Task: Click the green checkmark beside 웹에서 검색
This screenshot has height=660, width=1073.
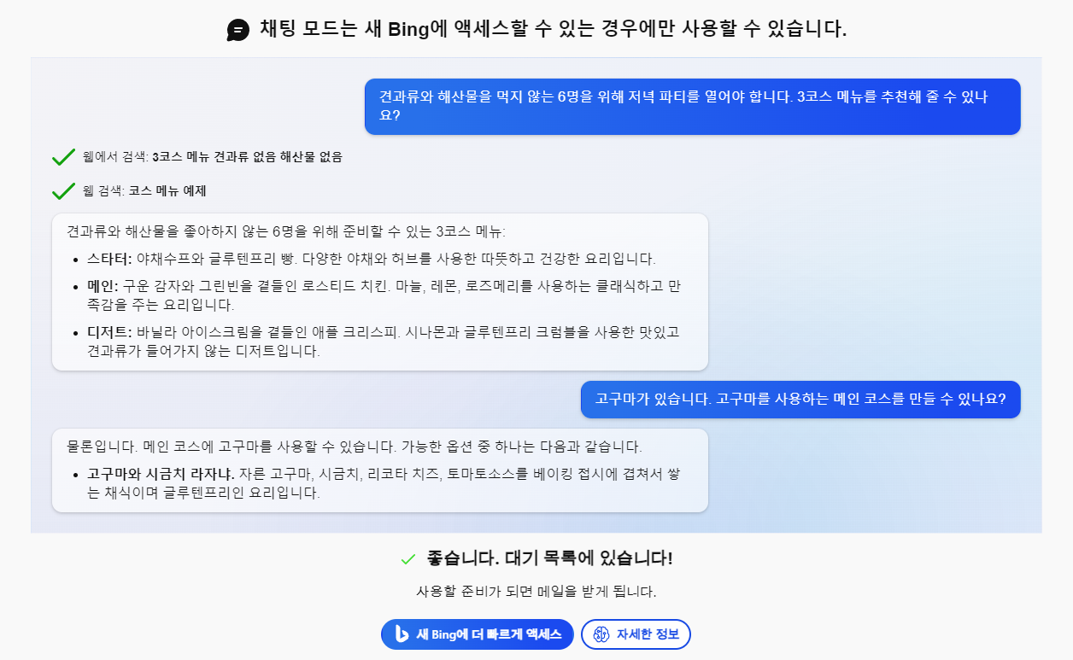Action: [64, 157]
